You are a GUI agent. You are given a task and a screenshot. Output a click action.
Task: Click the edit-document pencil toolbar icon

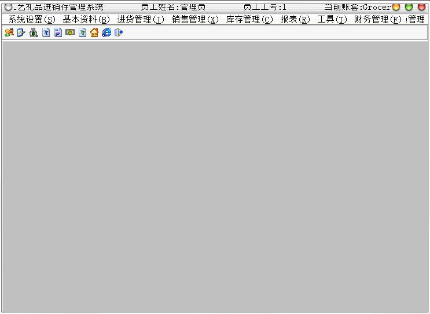(21, 32)
